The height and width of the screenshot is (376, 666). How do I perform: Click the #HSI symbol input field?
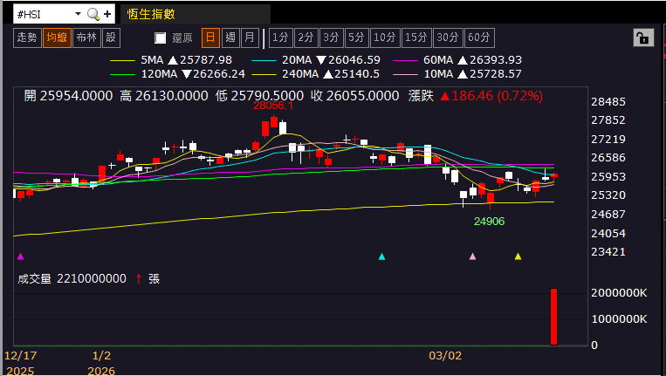pyautogui.click(x=43, y=14)
